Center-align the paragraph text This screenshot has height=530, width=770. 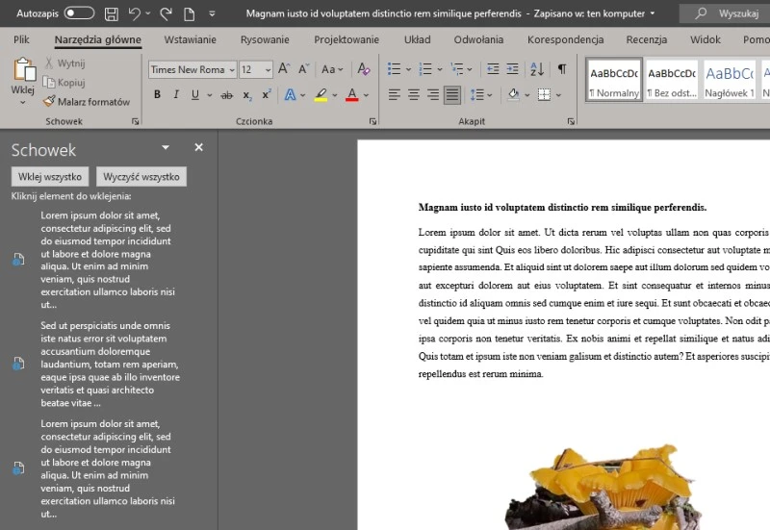[413, 94]
